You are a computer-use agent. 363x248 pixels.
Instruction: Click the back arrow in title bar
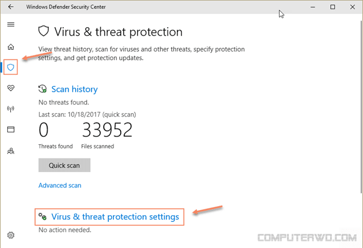pos(11,7)
